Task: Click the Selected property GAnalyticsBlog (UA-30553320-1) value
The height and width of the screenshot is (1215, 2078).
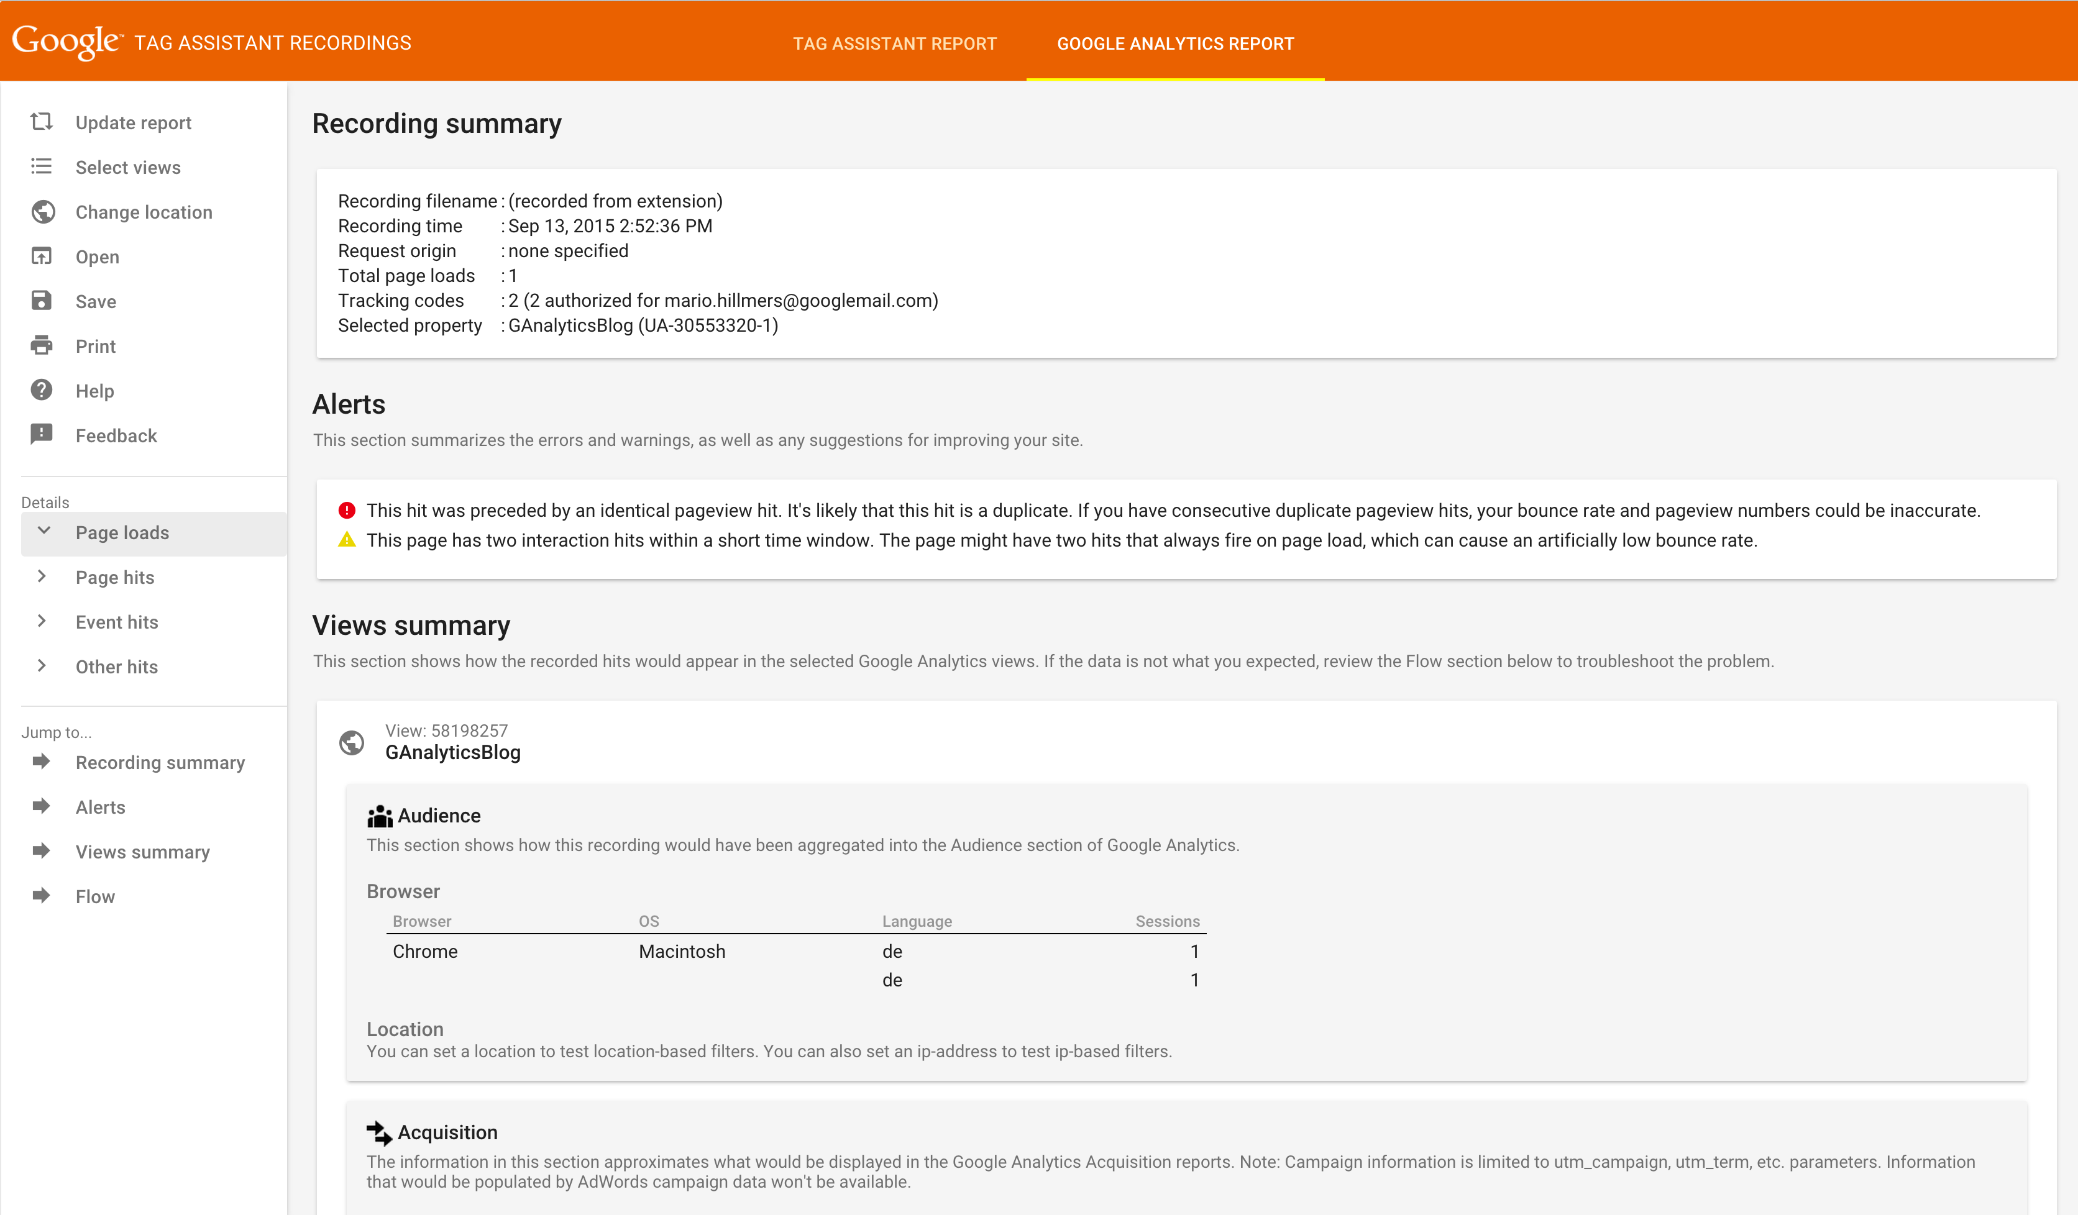Action: point(643,325)
